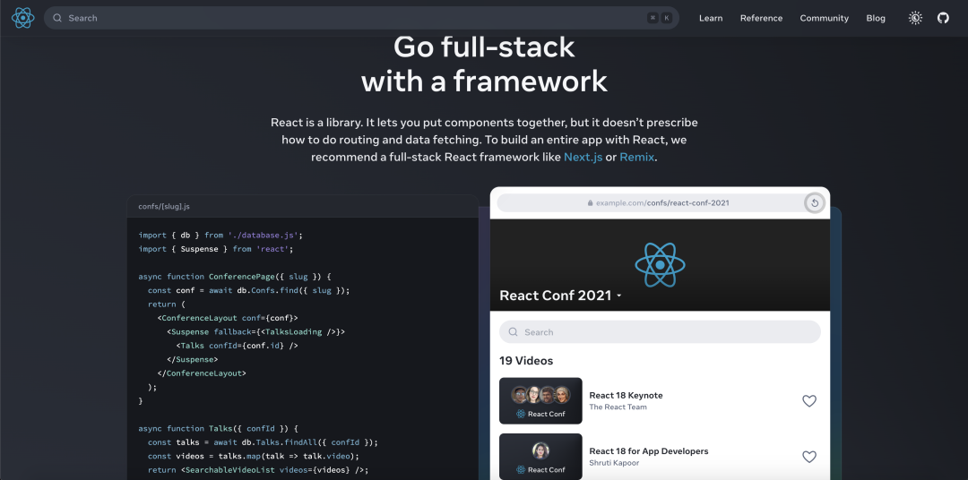Screen dimensions: 968x480
Task: Like React 18 for App Developers video
Action: point(809,457)
